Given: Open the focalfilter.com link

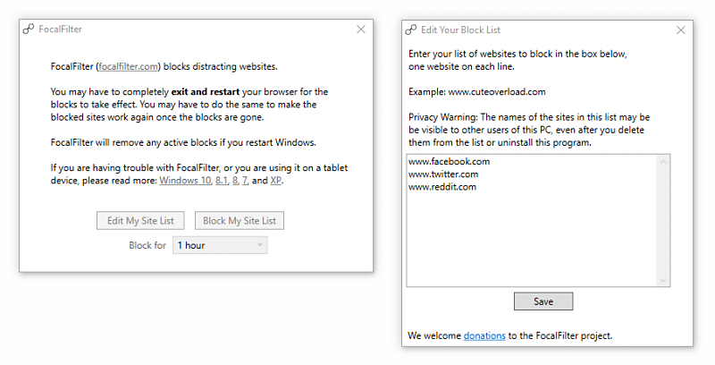Looking at the screenshot, I should click(128, 66).
